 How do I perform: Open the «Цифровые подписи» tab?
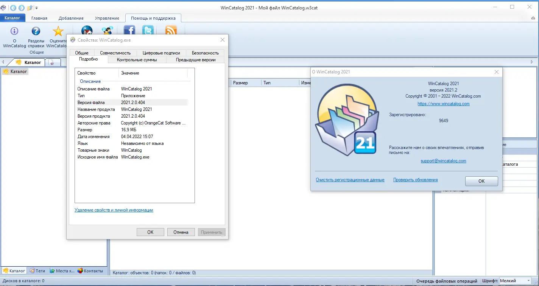[x=161, y=53]
